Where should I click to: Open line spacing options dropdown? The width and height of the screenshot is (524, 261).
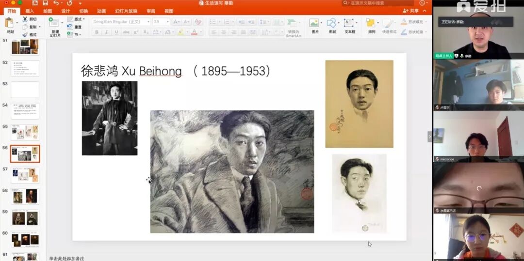(265, 22)
